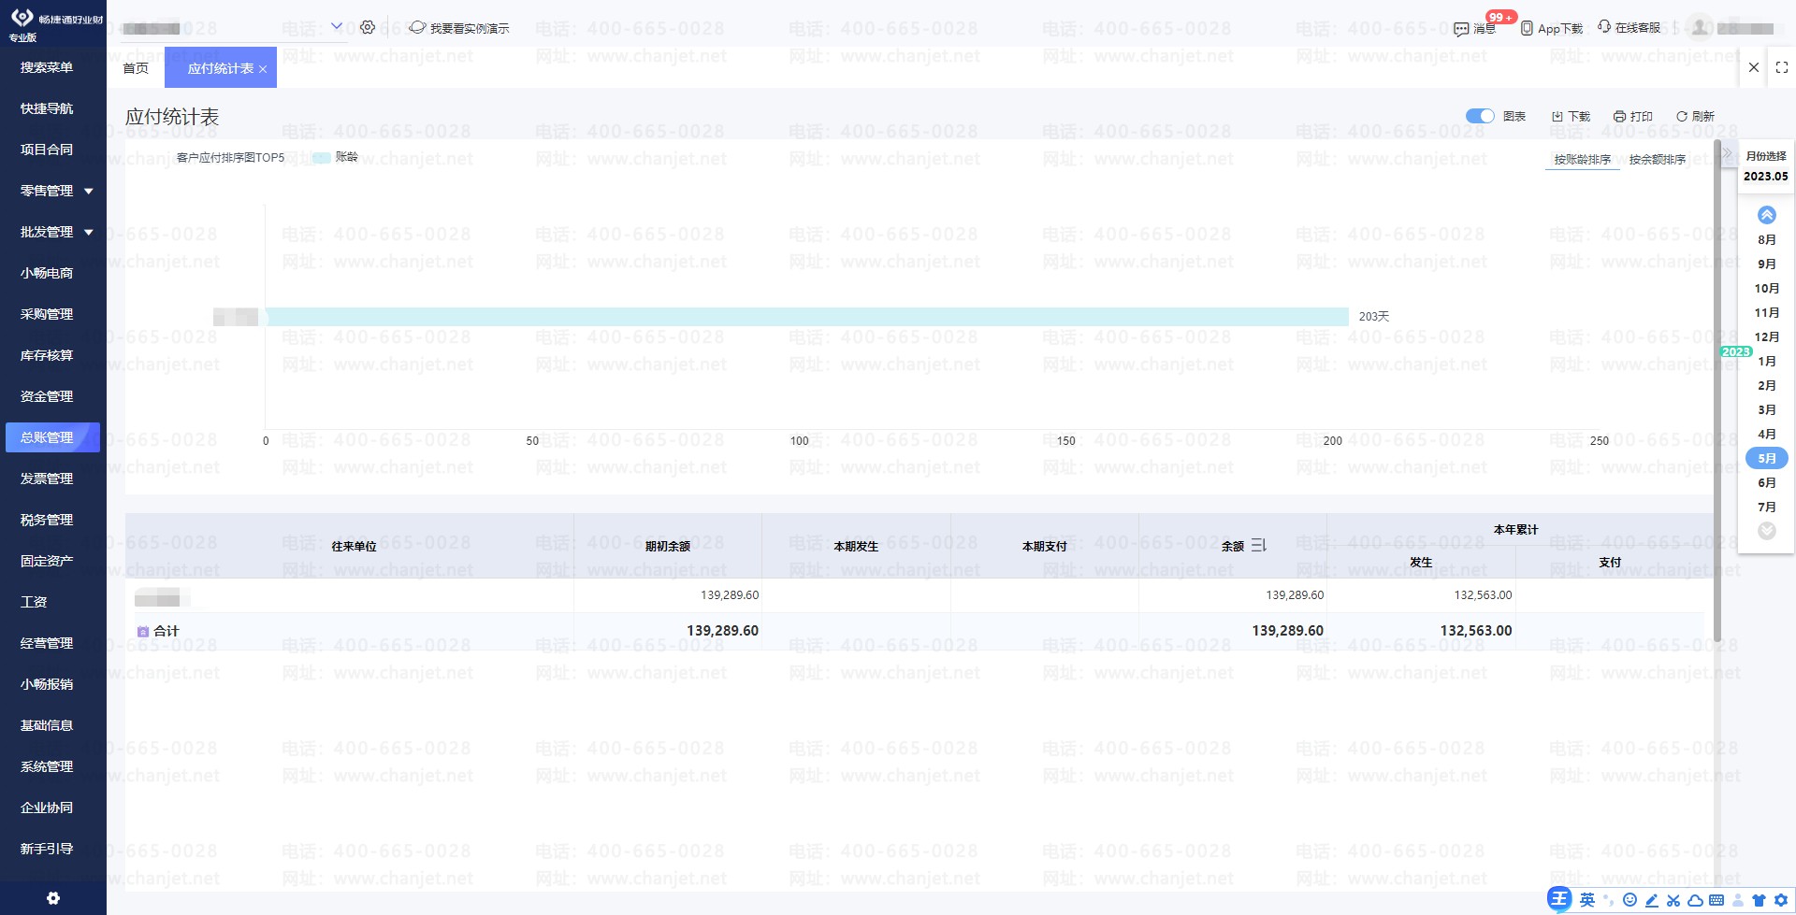Open the IME soft keyboard icon
This screenshot has height=915, width=1796.
[1716, 900]
